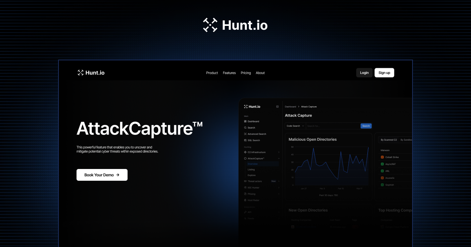Expand the IOC Hunter chevron
This screenshot has height=247, width=471.
pos(279,187)
